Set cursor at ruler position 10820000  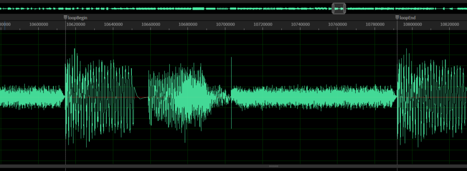point(450,25)
